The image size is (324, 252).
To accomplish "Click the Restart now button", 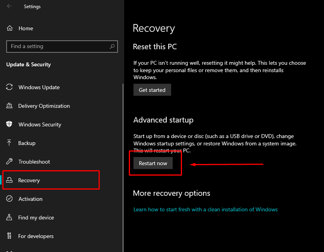I will tap(153, 163).
